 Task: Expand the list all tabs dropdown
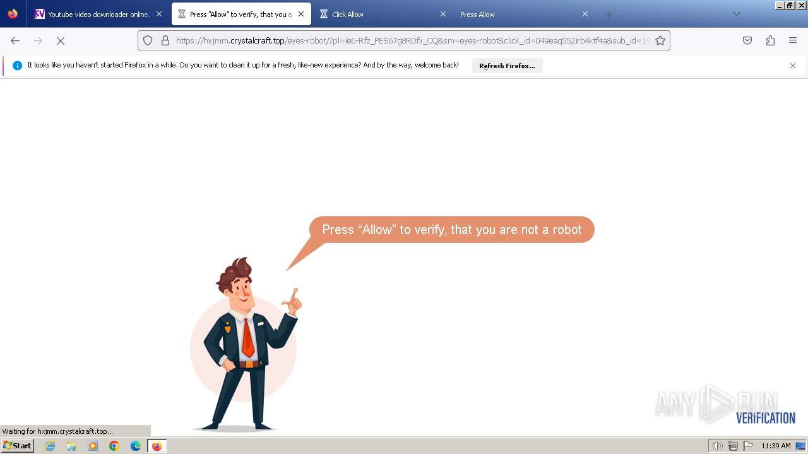pyautogui.click(x=737, y=14)
